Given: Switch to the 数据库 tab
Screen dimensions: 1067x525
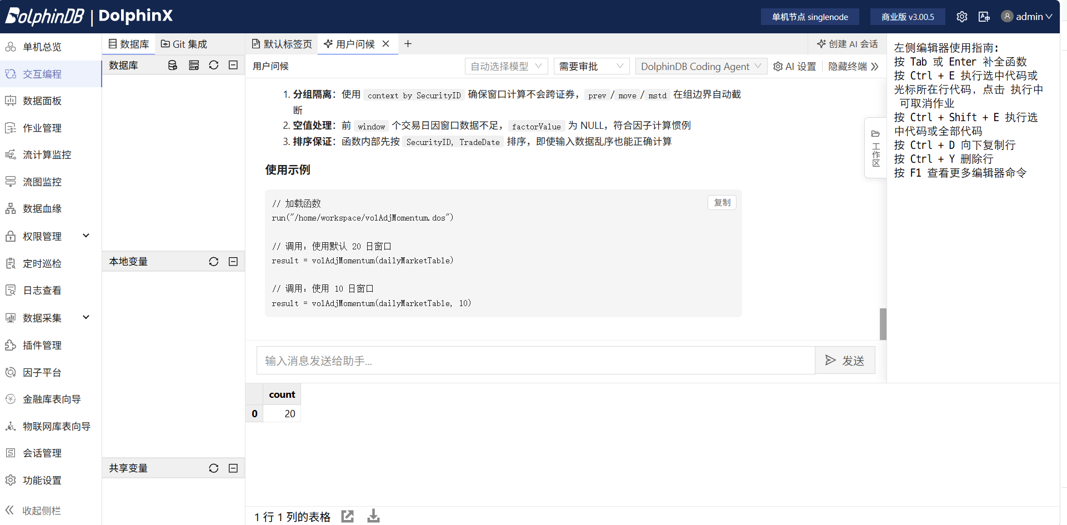Looking at the screenshot, I should click(x=129, y=44).
